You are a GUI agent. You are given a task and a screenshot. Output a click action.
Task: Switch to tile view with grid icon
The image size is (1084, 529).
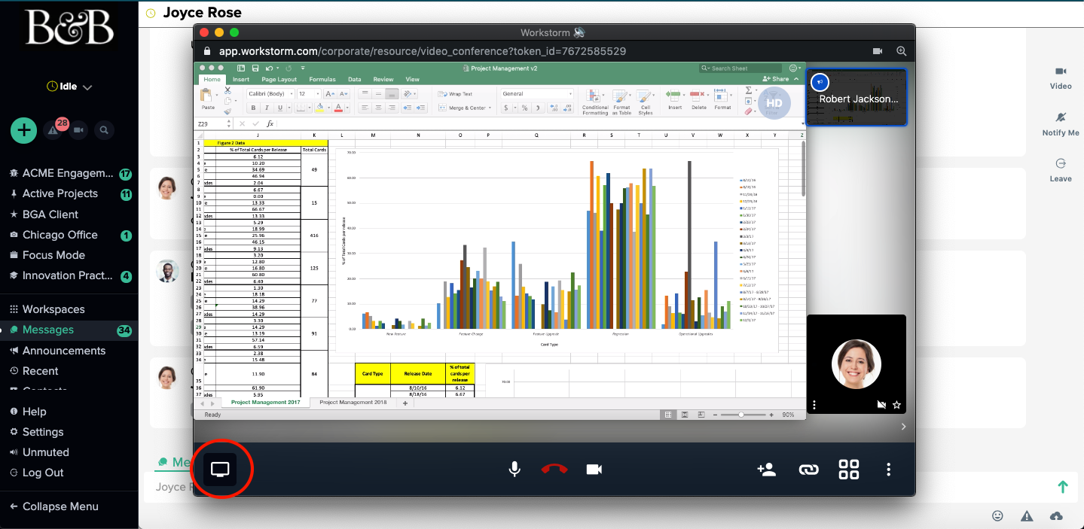point(849,470)
